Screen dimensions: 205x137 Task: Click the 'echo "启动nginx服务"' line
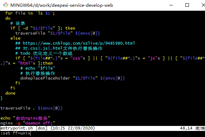(25, 118)
